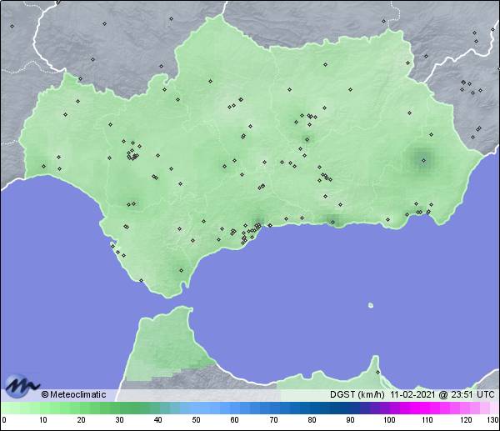Click the ©Meteoclimatic copyright label

[73, 394]
